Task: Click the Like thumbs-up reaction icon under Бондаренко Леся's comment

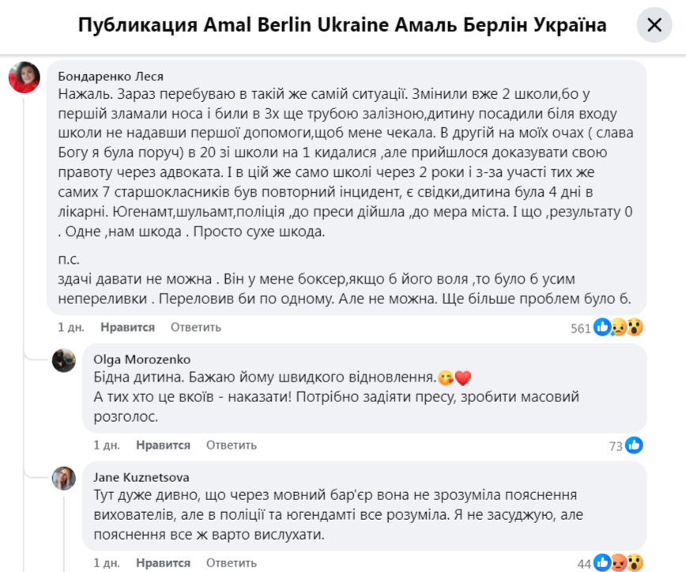Action: (602, 326)
